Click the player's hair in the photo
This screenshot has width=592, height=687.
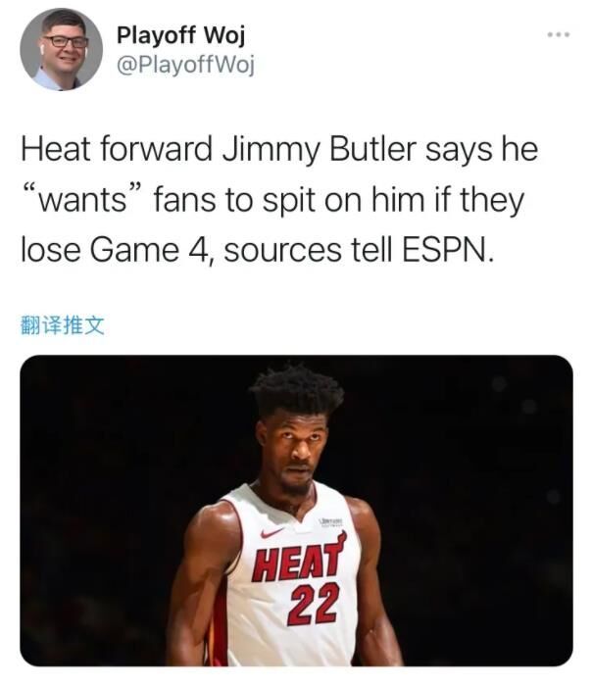297,390
